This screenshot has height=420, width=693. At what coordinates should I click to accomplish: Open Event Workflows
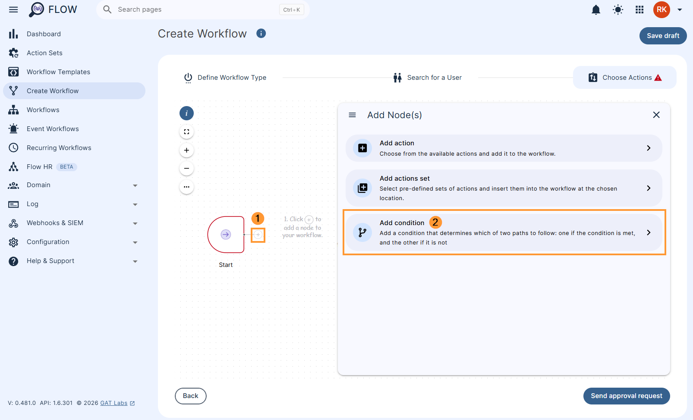tap(74, 129)
